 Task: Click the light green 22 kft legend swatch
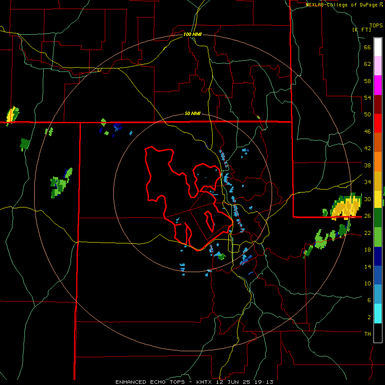tap(378, 237)
